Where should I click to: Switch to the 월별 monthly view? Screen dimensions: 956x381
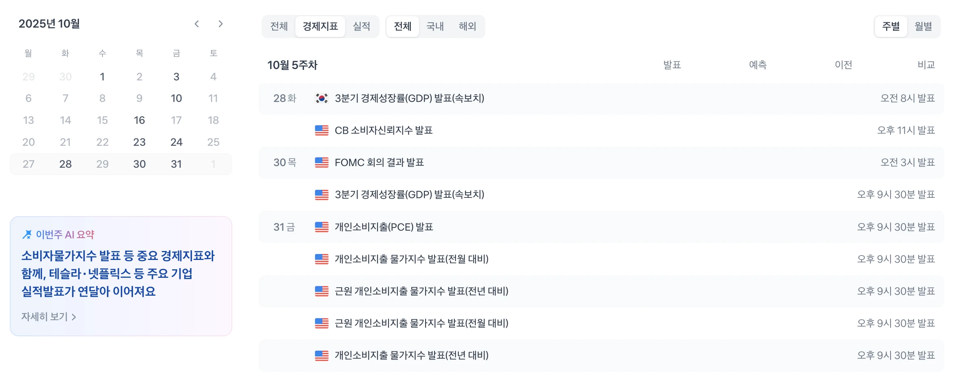923,26
